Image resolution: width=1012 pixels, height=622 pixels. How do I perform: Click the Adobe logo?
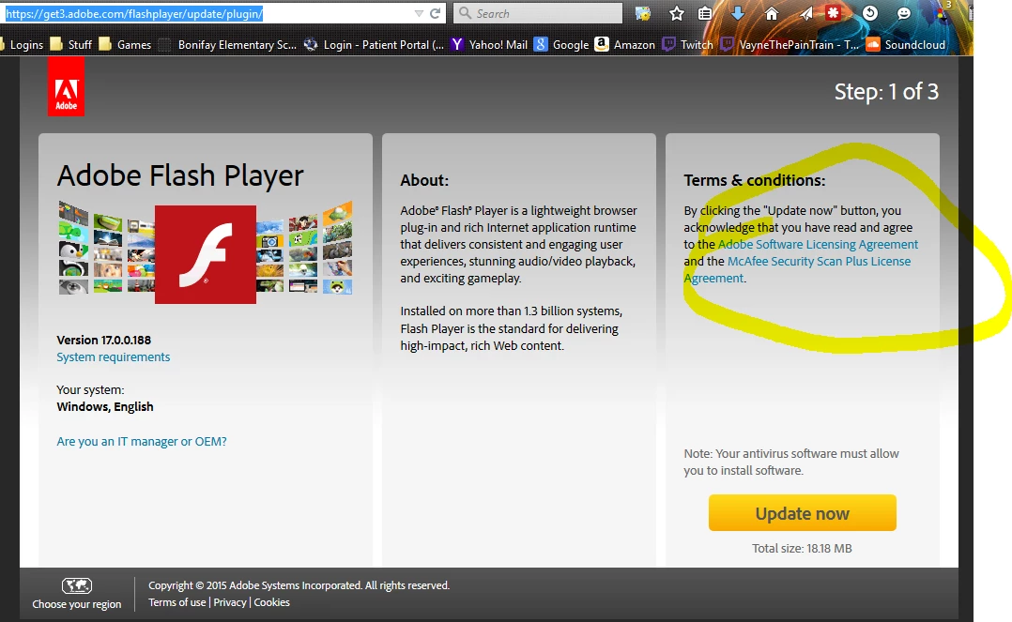66,86
